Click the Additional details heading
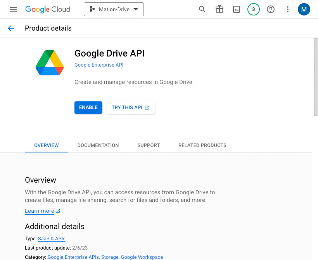 coord(55,226)
